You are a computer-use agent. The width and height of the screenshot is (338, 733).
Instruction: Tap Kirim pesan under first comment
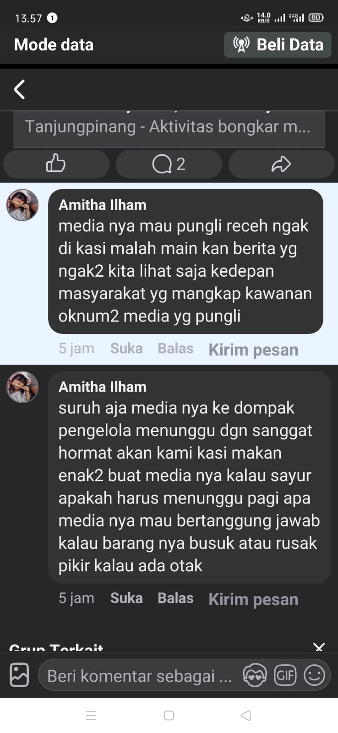click(x=253, y=350)
